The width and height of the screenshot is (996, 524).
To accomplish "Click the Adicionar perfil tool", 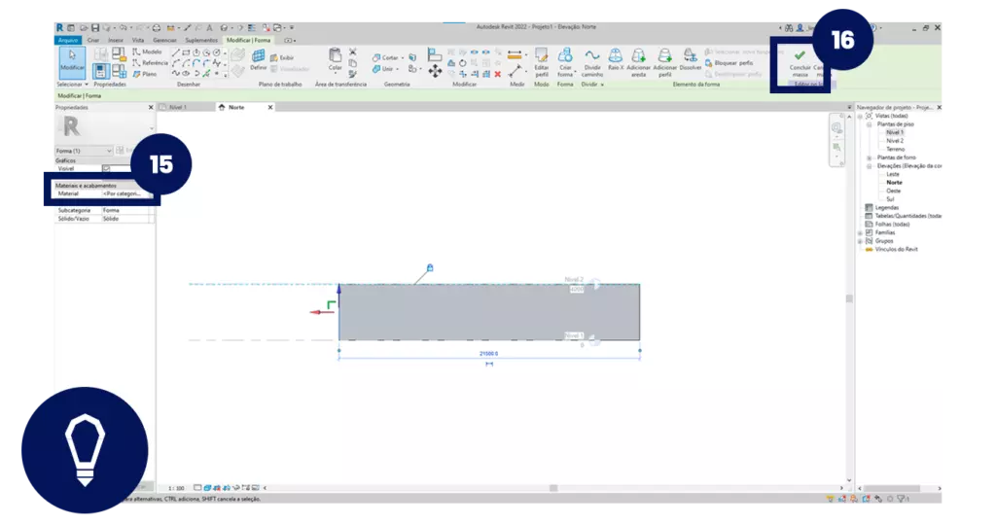I will pos(664,62).
